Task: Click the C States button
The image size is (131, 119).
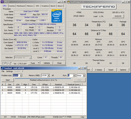Action: (x=99, y=70)
